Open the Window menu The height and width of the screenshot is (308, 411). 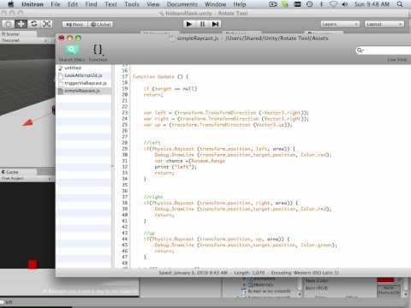click(x=216, y=4)
